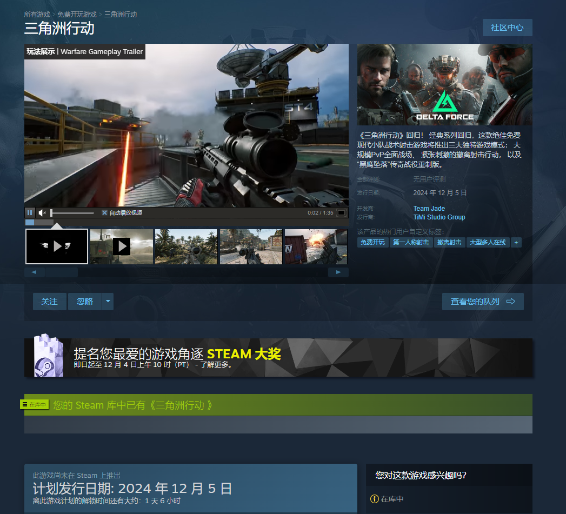Select the 免费开玩 tag

(372, 242)
